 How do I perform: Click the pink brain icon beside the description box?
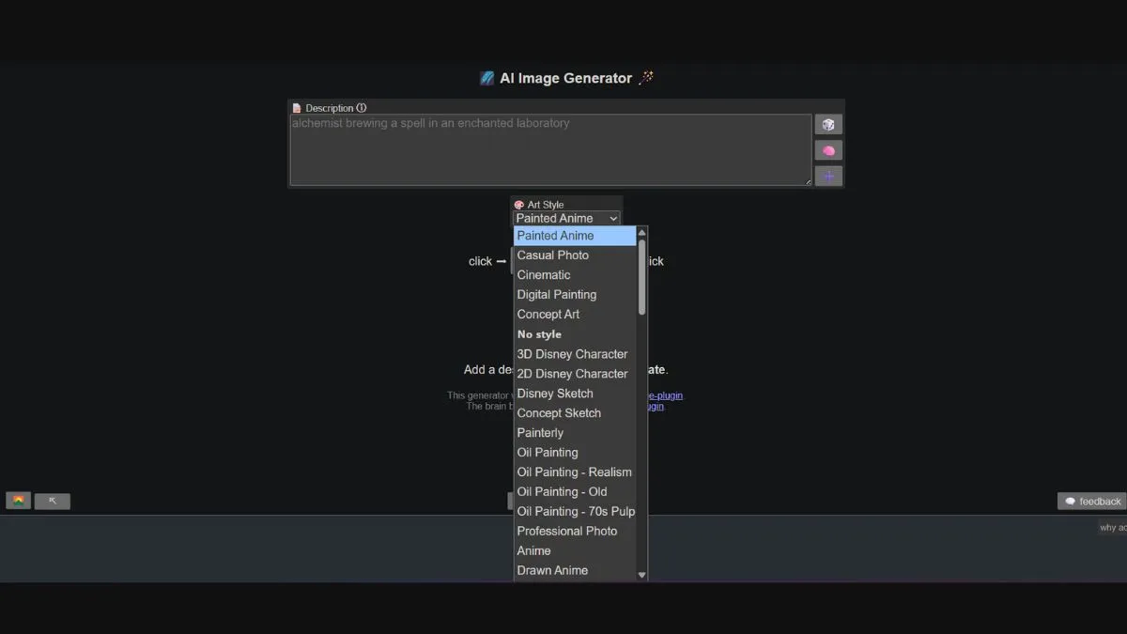(x=827, y=149)
